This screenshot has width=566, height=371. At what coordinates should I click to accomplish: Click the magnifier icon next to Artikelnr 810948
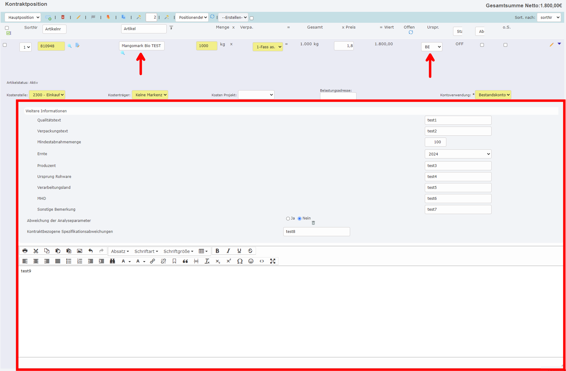(70, 46)
